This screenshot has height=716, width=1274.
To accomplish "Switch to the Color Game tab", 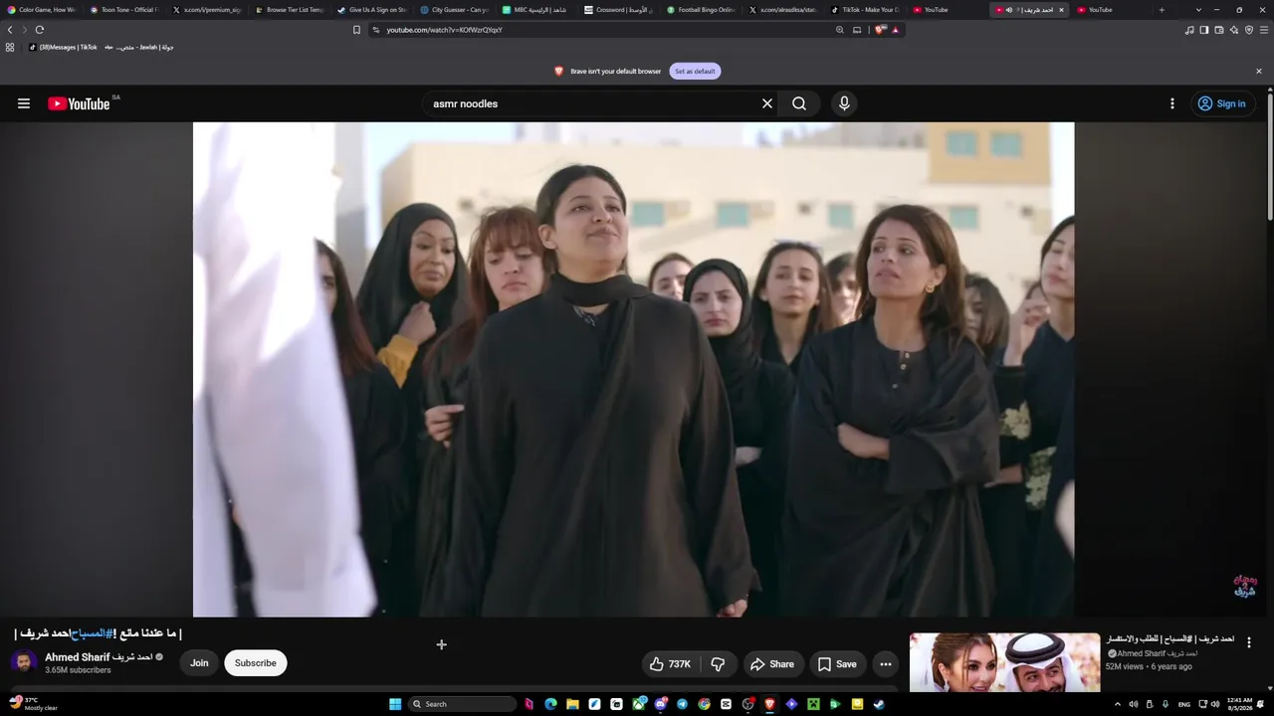I will [42, 10].
